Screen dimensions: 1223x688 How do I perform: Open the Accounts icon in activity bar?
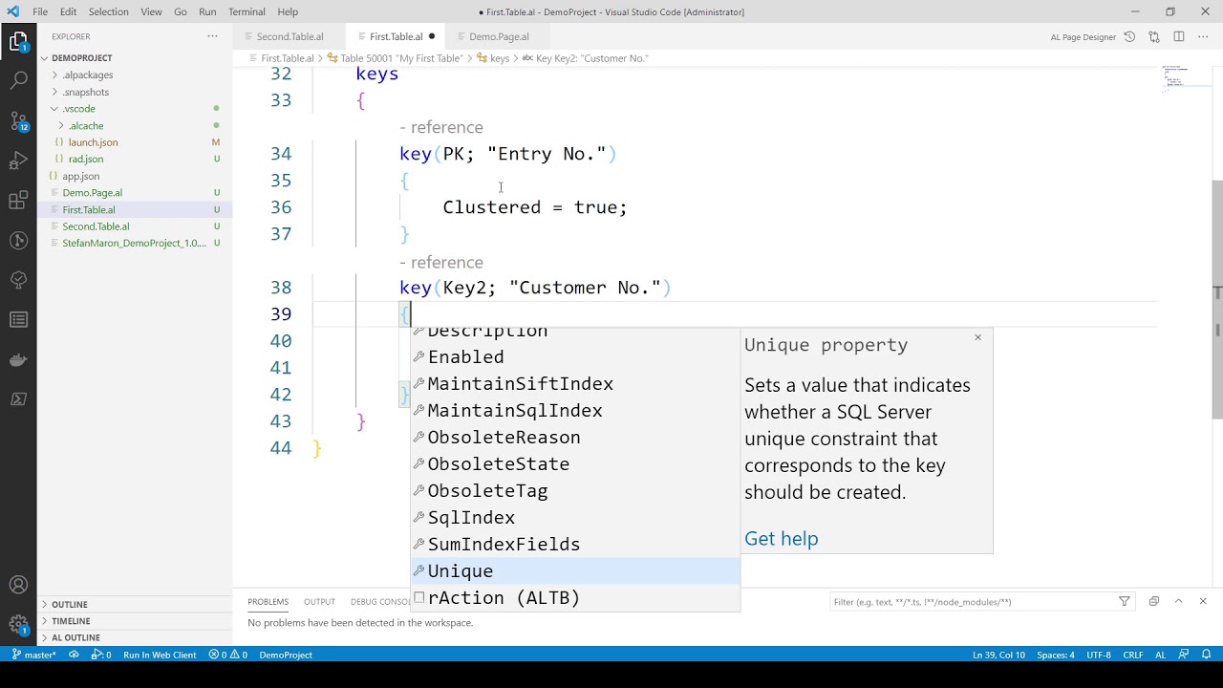18,585
